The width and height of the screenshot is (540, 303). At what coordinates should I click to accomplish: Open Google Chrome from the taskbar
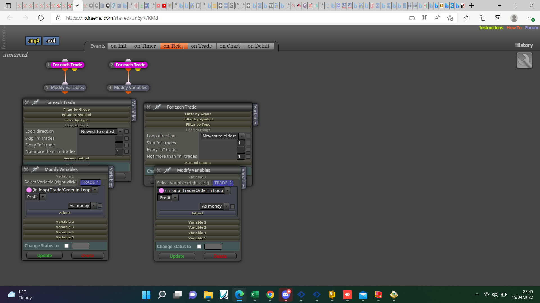[x=270, y=295]
